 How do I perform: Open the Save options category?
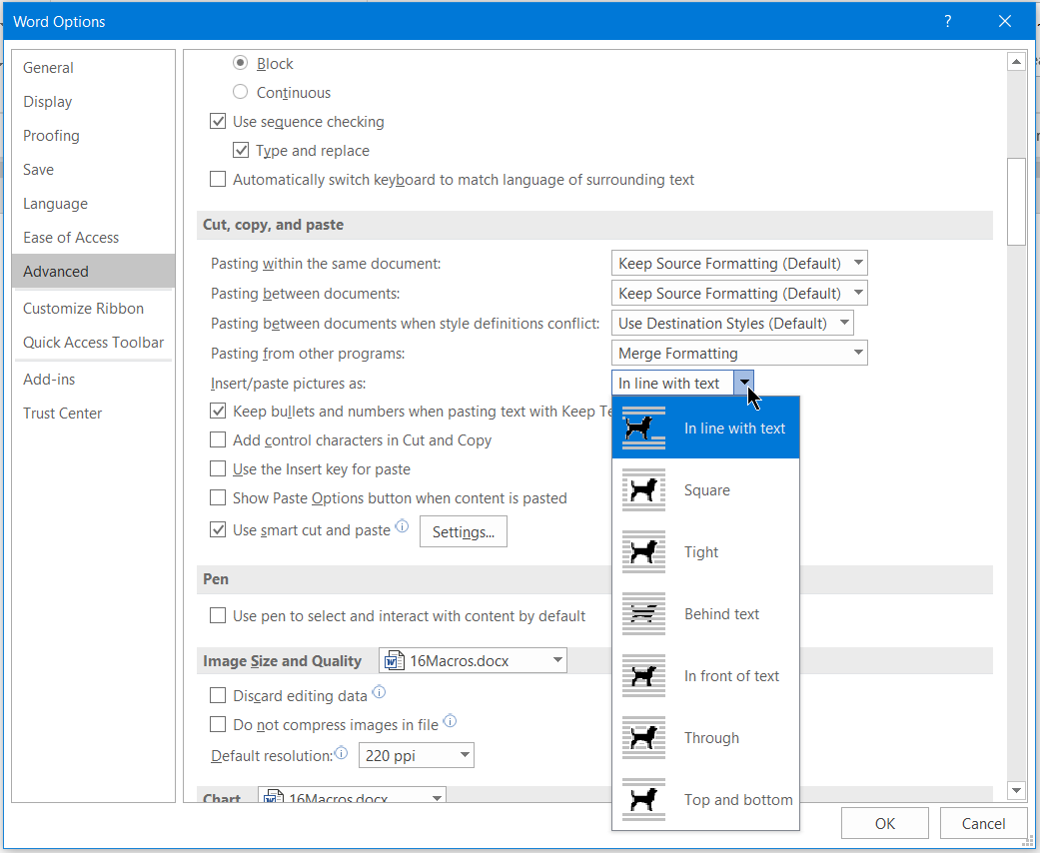pyautogui.click(x=94, y=169)
